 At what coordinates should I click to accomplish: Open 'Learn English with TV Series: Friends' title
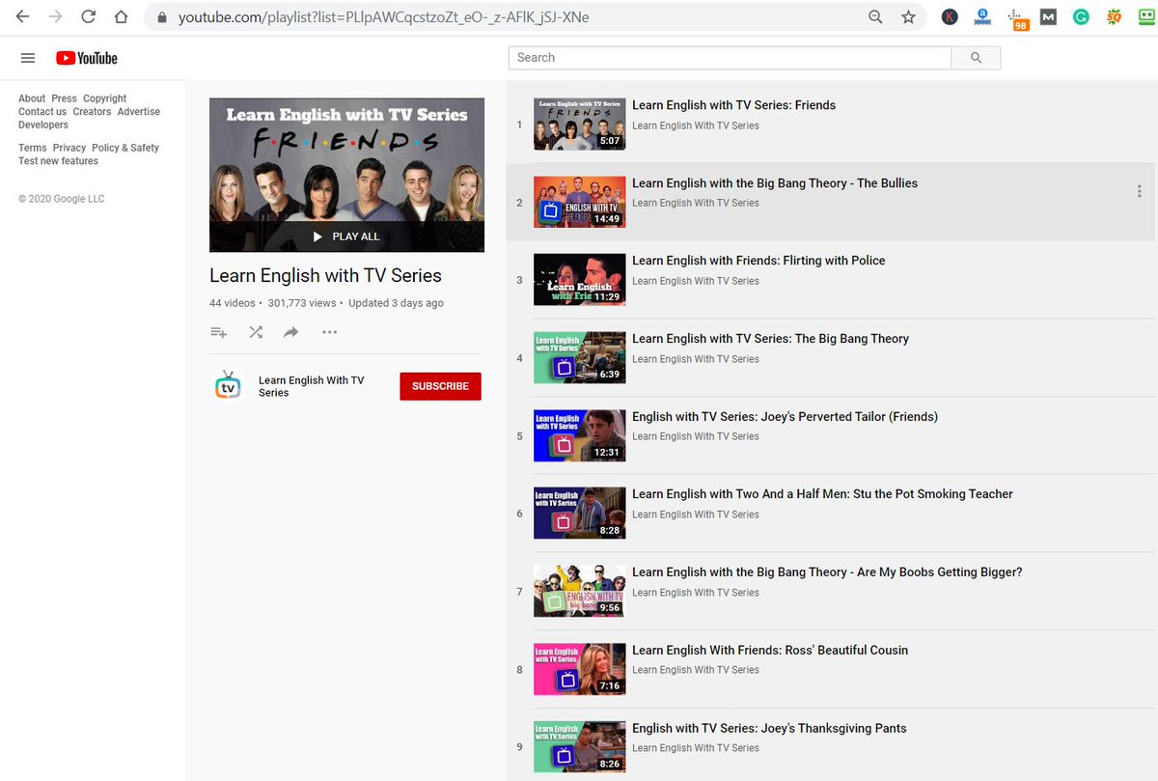[x=733, y=105]
